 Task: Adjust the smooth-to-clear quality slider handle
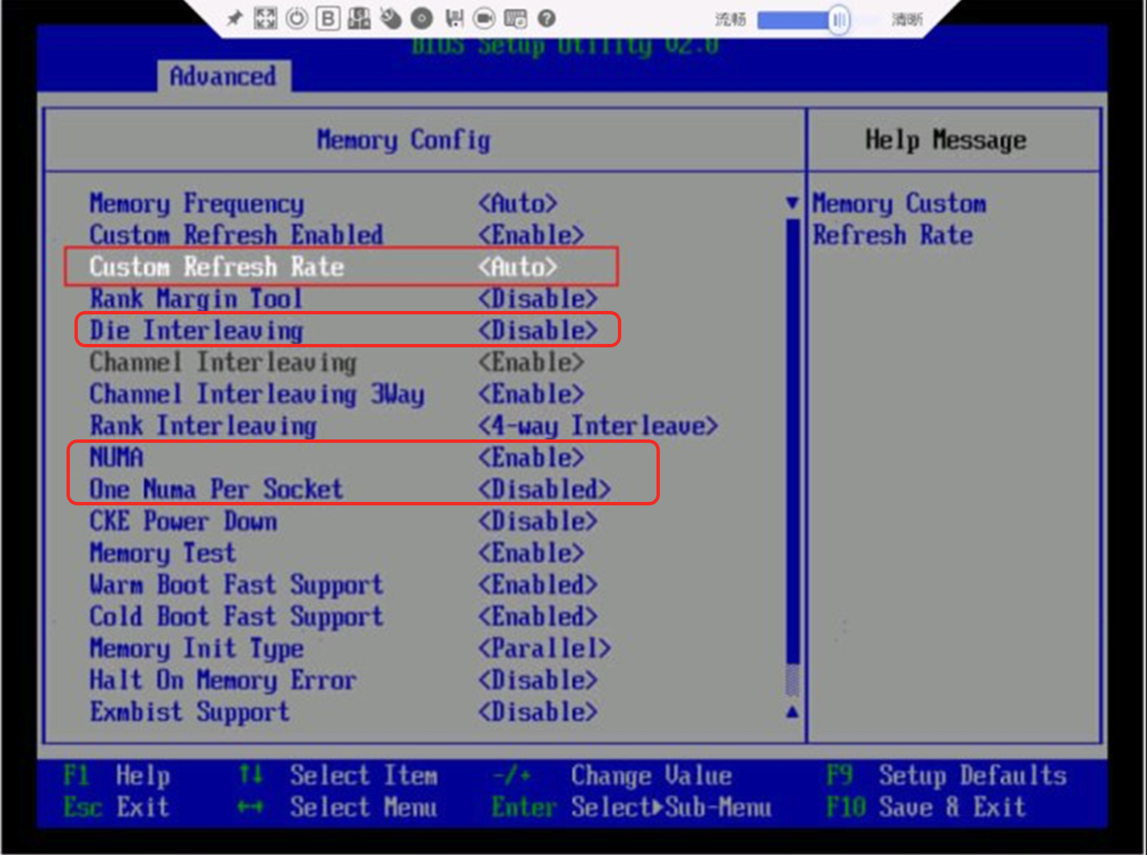(x=839, y=20)
